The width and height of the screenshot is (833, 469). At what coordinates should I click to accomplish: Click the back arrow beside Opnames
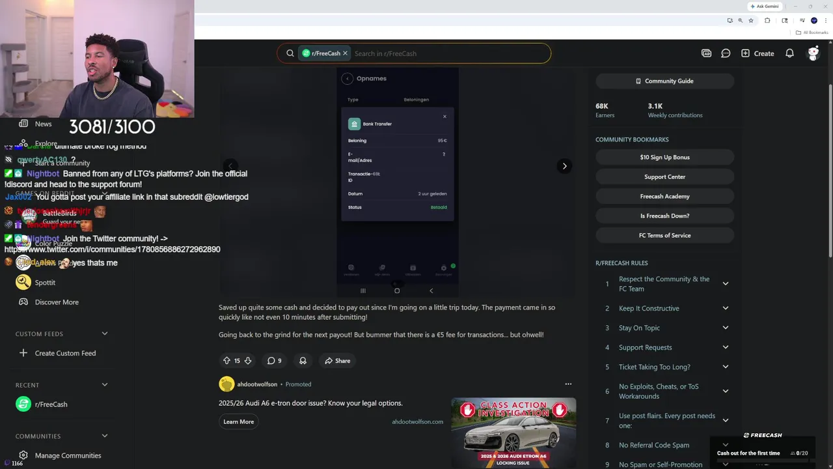point(348,79)
